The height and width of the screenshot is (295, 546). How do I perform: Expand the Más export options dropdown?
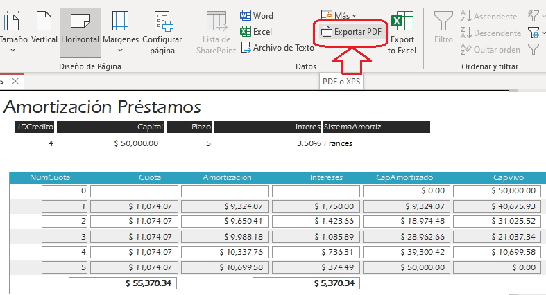339,15
